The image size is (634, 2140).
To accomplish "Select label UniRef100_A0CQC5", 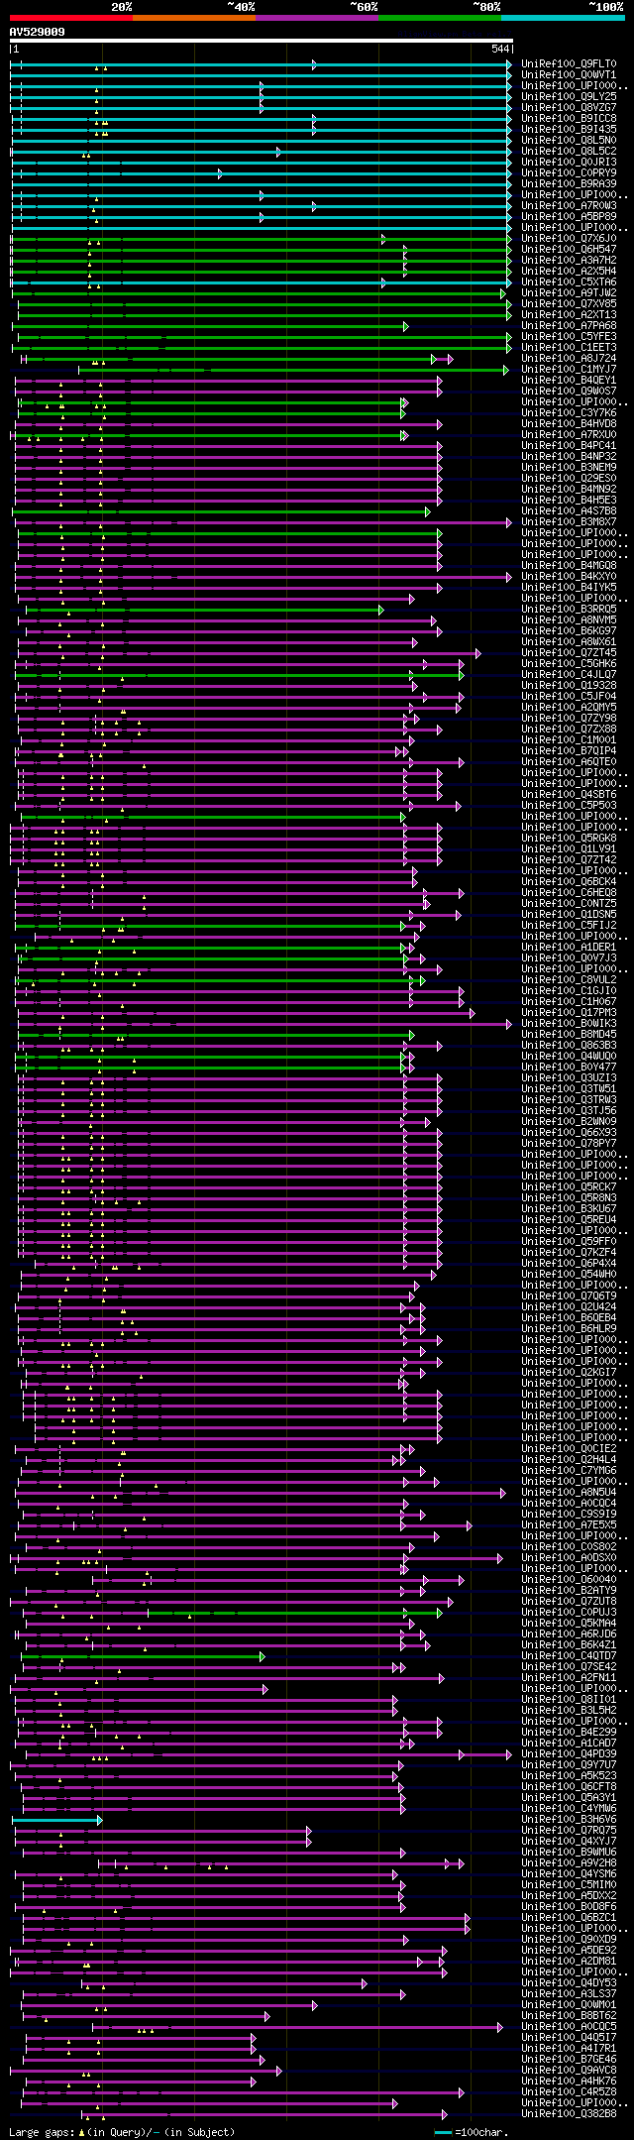I will 569,2027.
